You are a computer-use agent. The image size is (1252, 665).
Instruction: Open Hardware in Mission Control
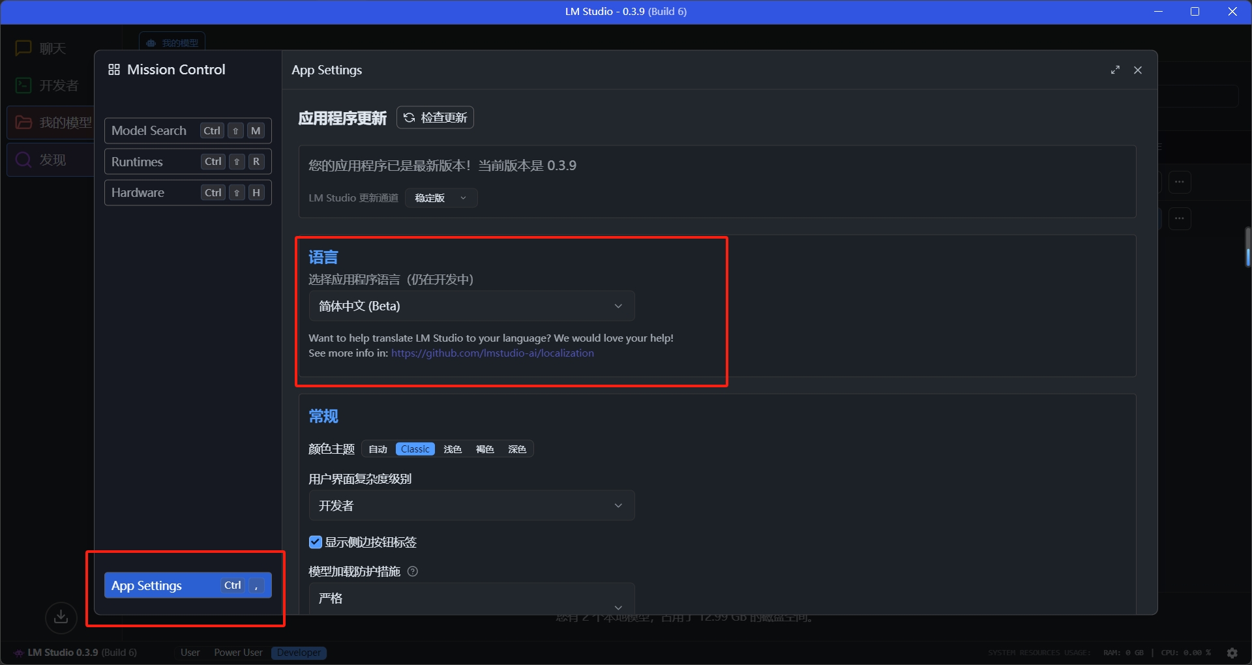point(188,193)
